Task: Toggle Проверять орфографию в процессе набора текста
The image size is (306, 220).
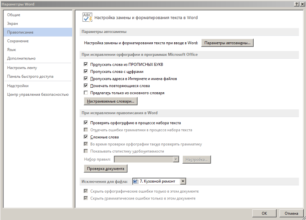Action: tap(86, 123)
